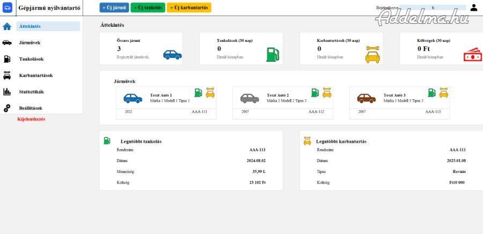Click the blue car icon of Teszt Autó 1

[133, 98]
